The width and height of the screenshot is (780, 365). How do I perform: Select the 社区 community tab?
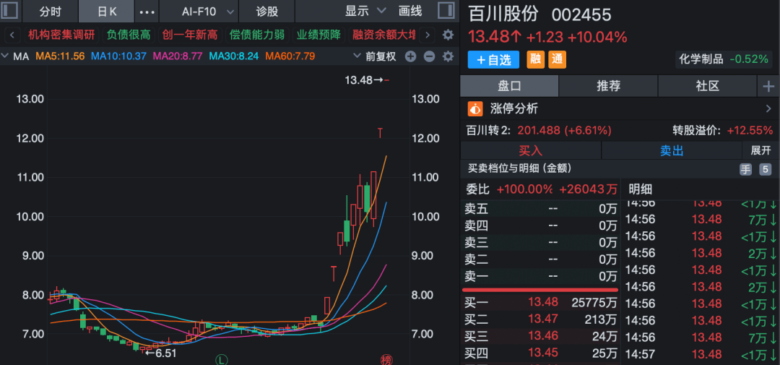707,86
